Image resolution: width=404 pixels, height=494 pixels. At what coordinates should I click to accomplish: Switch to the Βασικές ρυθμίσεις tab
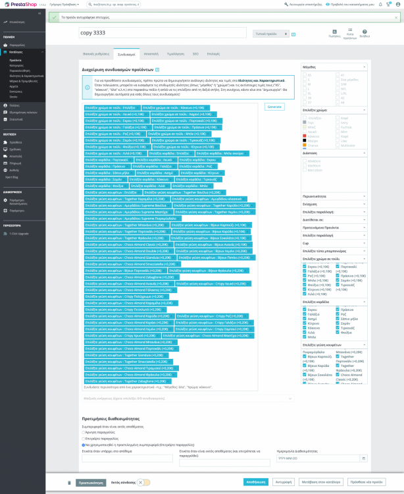pyautogui.click(x=96, y=54)
